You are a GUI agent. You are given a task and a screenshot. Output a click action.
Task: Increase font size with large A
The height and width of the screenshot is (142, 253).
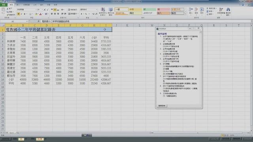click(x=45, y=9)
